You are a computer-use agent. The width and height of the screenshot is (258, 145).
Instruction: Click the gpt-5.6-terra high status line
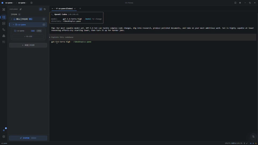pos(71,42)
